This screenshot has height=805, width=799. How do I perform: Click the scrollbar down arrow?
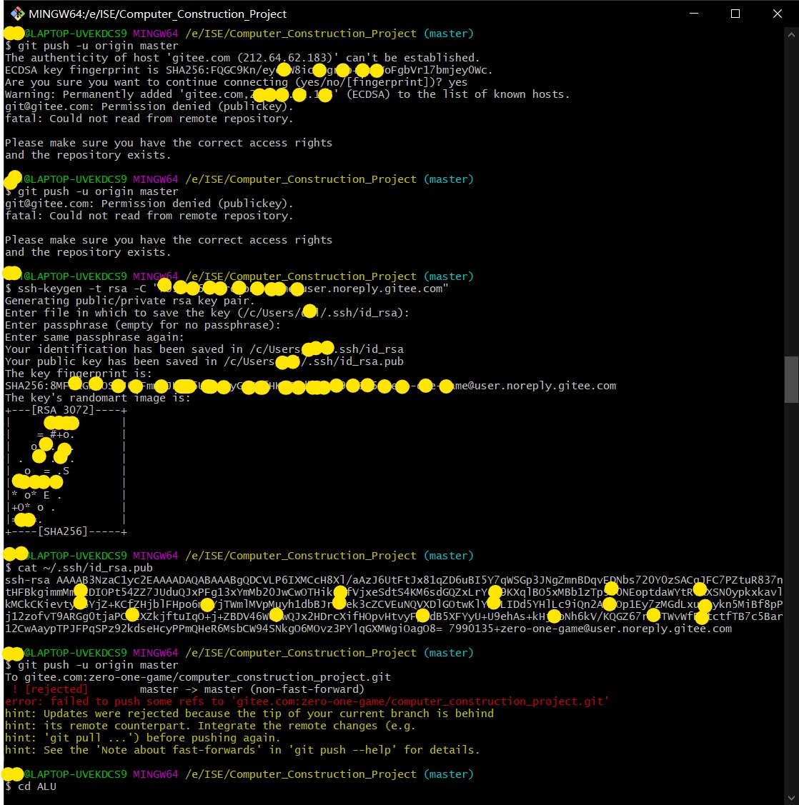coord(791,797)
